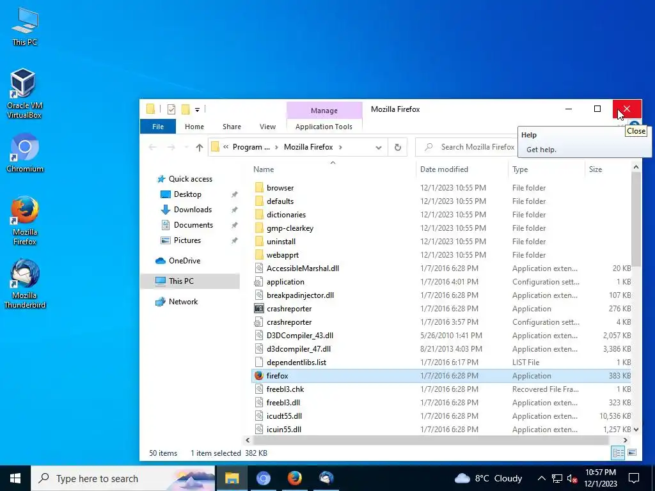Switch to large icons view layout
Image resolution: width=655 pixels, height=491 pixels.
pos(632,453)
